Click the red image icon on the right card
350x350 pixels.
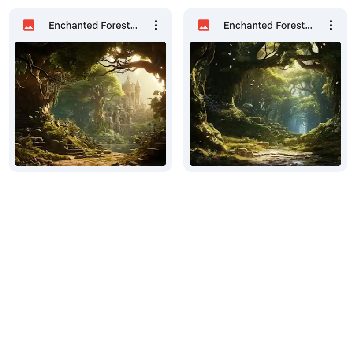[204, 25]
